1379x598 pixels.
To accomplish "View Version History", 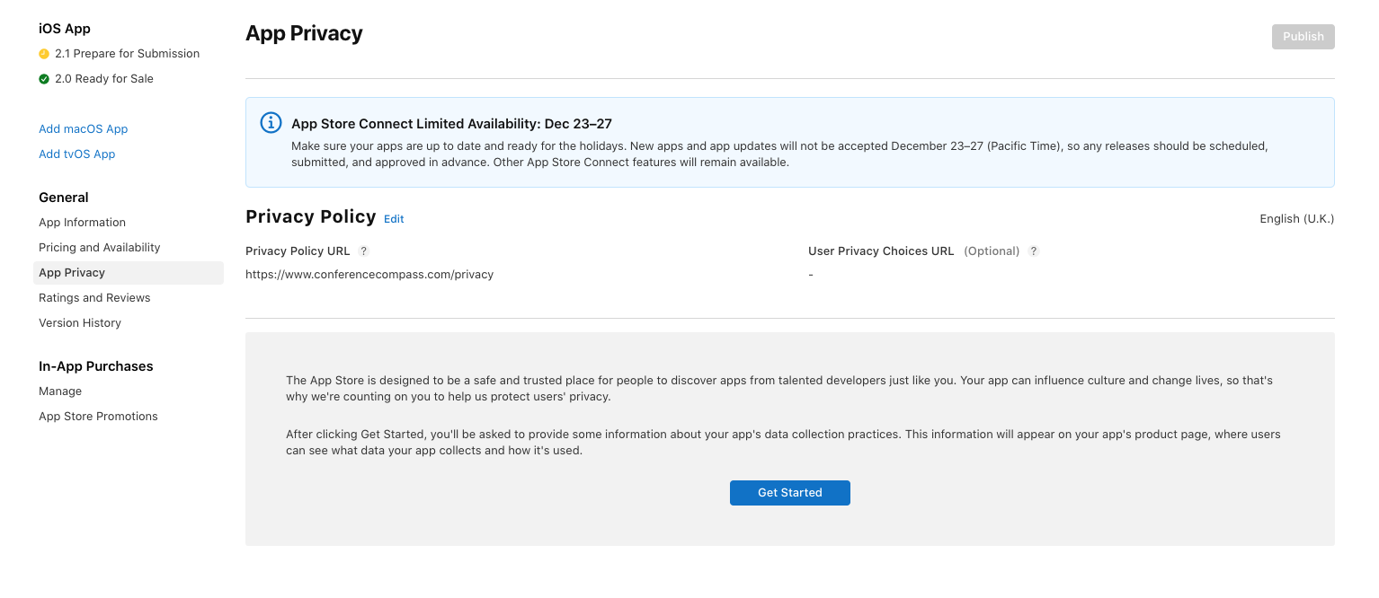I will [80, 323].
